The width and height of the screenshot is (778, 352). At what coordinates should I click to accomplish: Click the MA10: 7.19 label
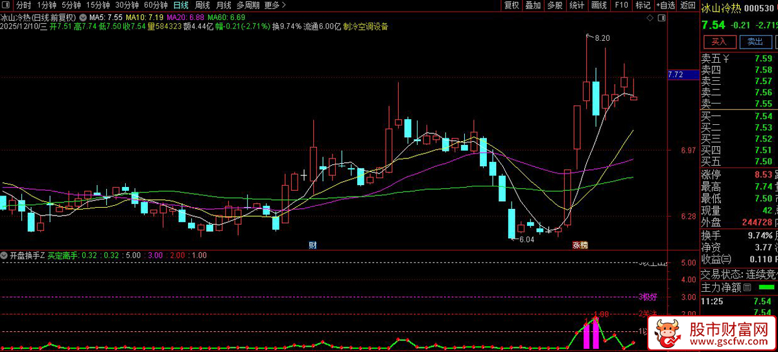[145, 16]
